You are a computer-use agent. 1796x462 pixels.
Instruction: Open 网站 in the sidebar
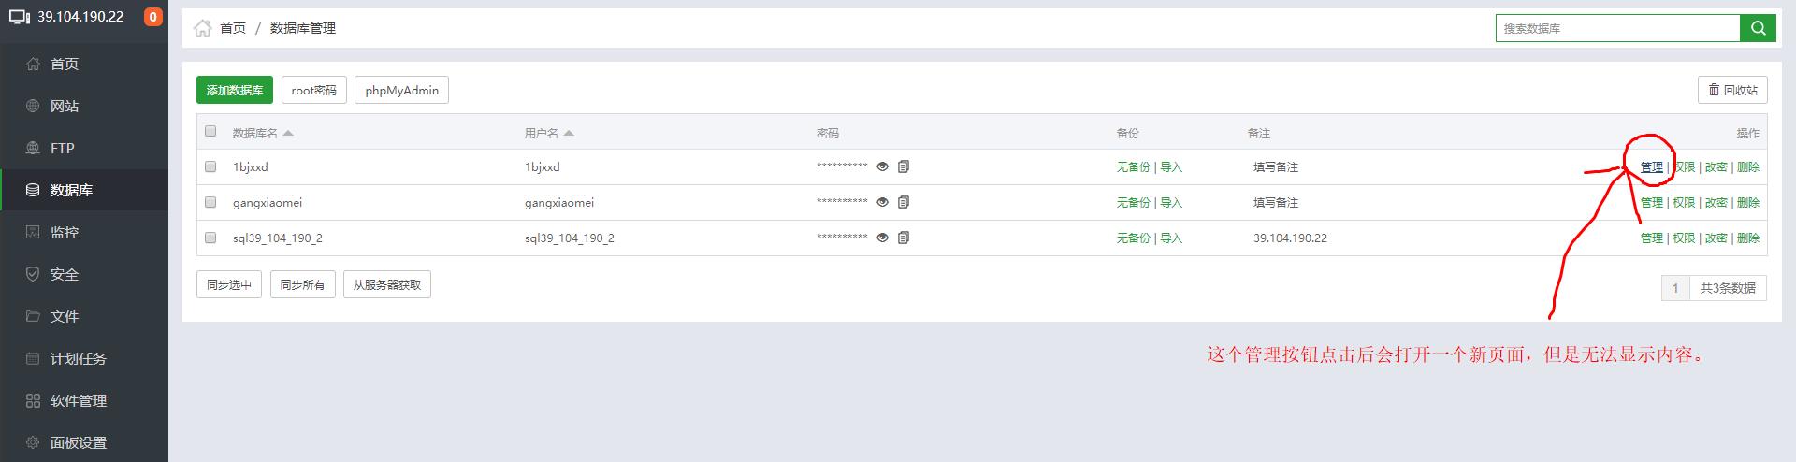coord(65,106)
